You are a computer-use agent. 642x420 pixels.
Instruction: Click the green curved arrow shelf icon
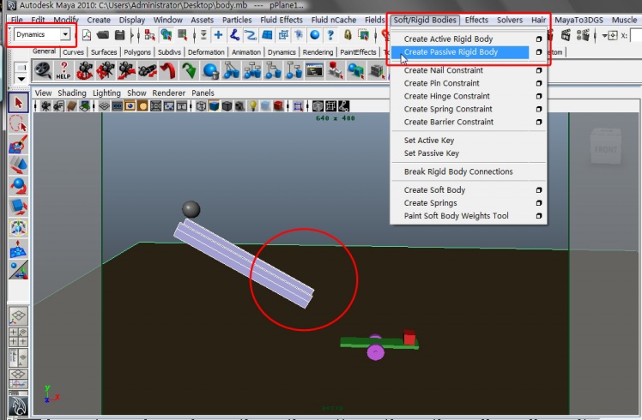click(x=189, y=70)
